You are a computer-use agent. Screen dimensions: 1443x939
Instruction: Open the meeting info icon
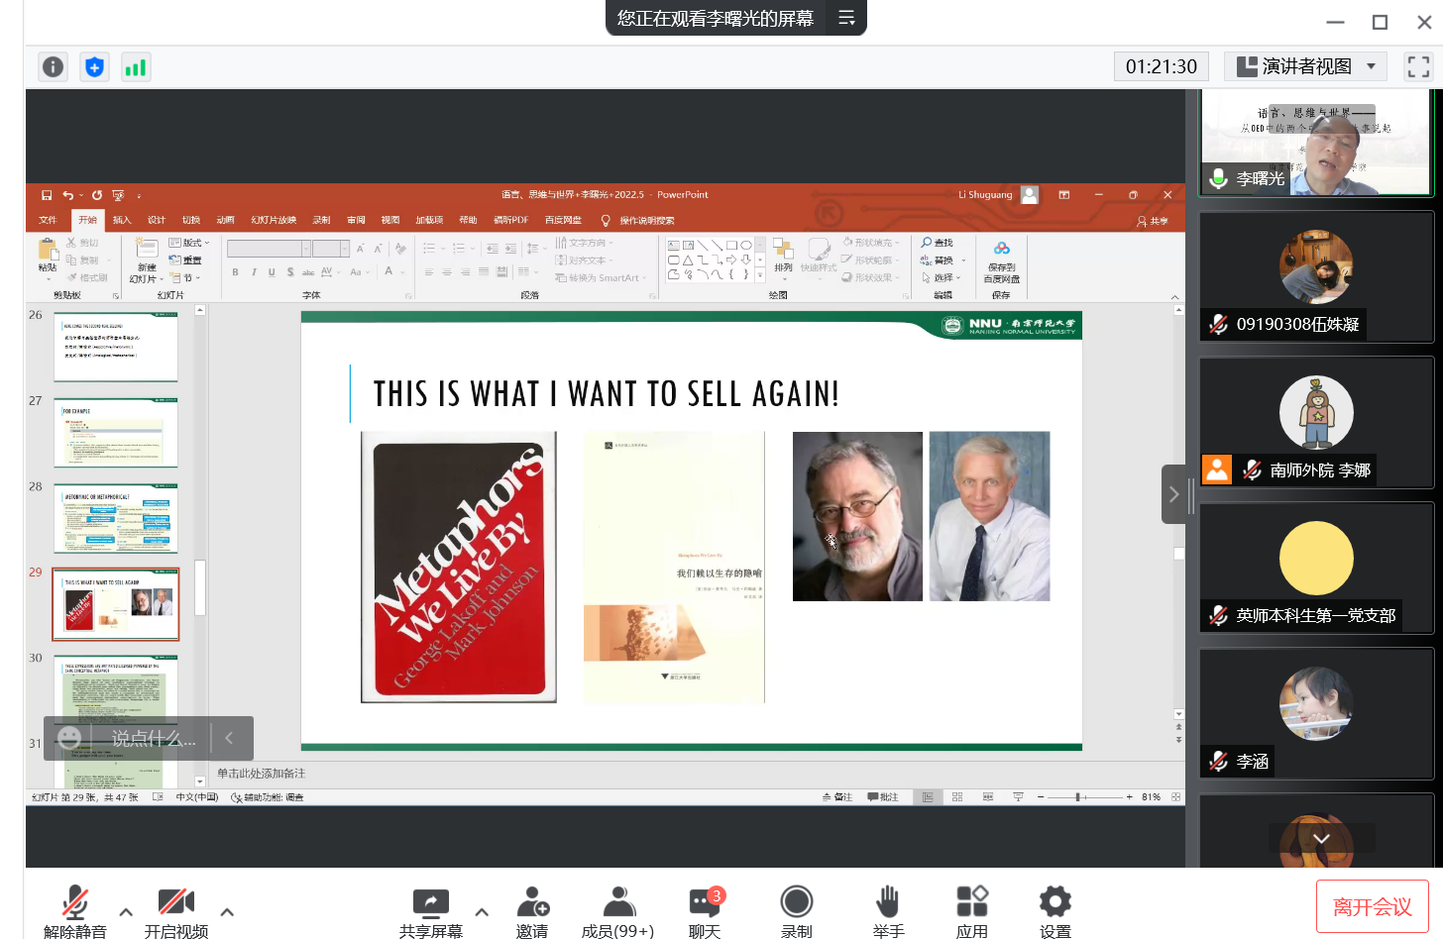(x=53, y=66)
